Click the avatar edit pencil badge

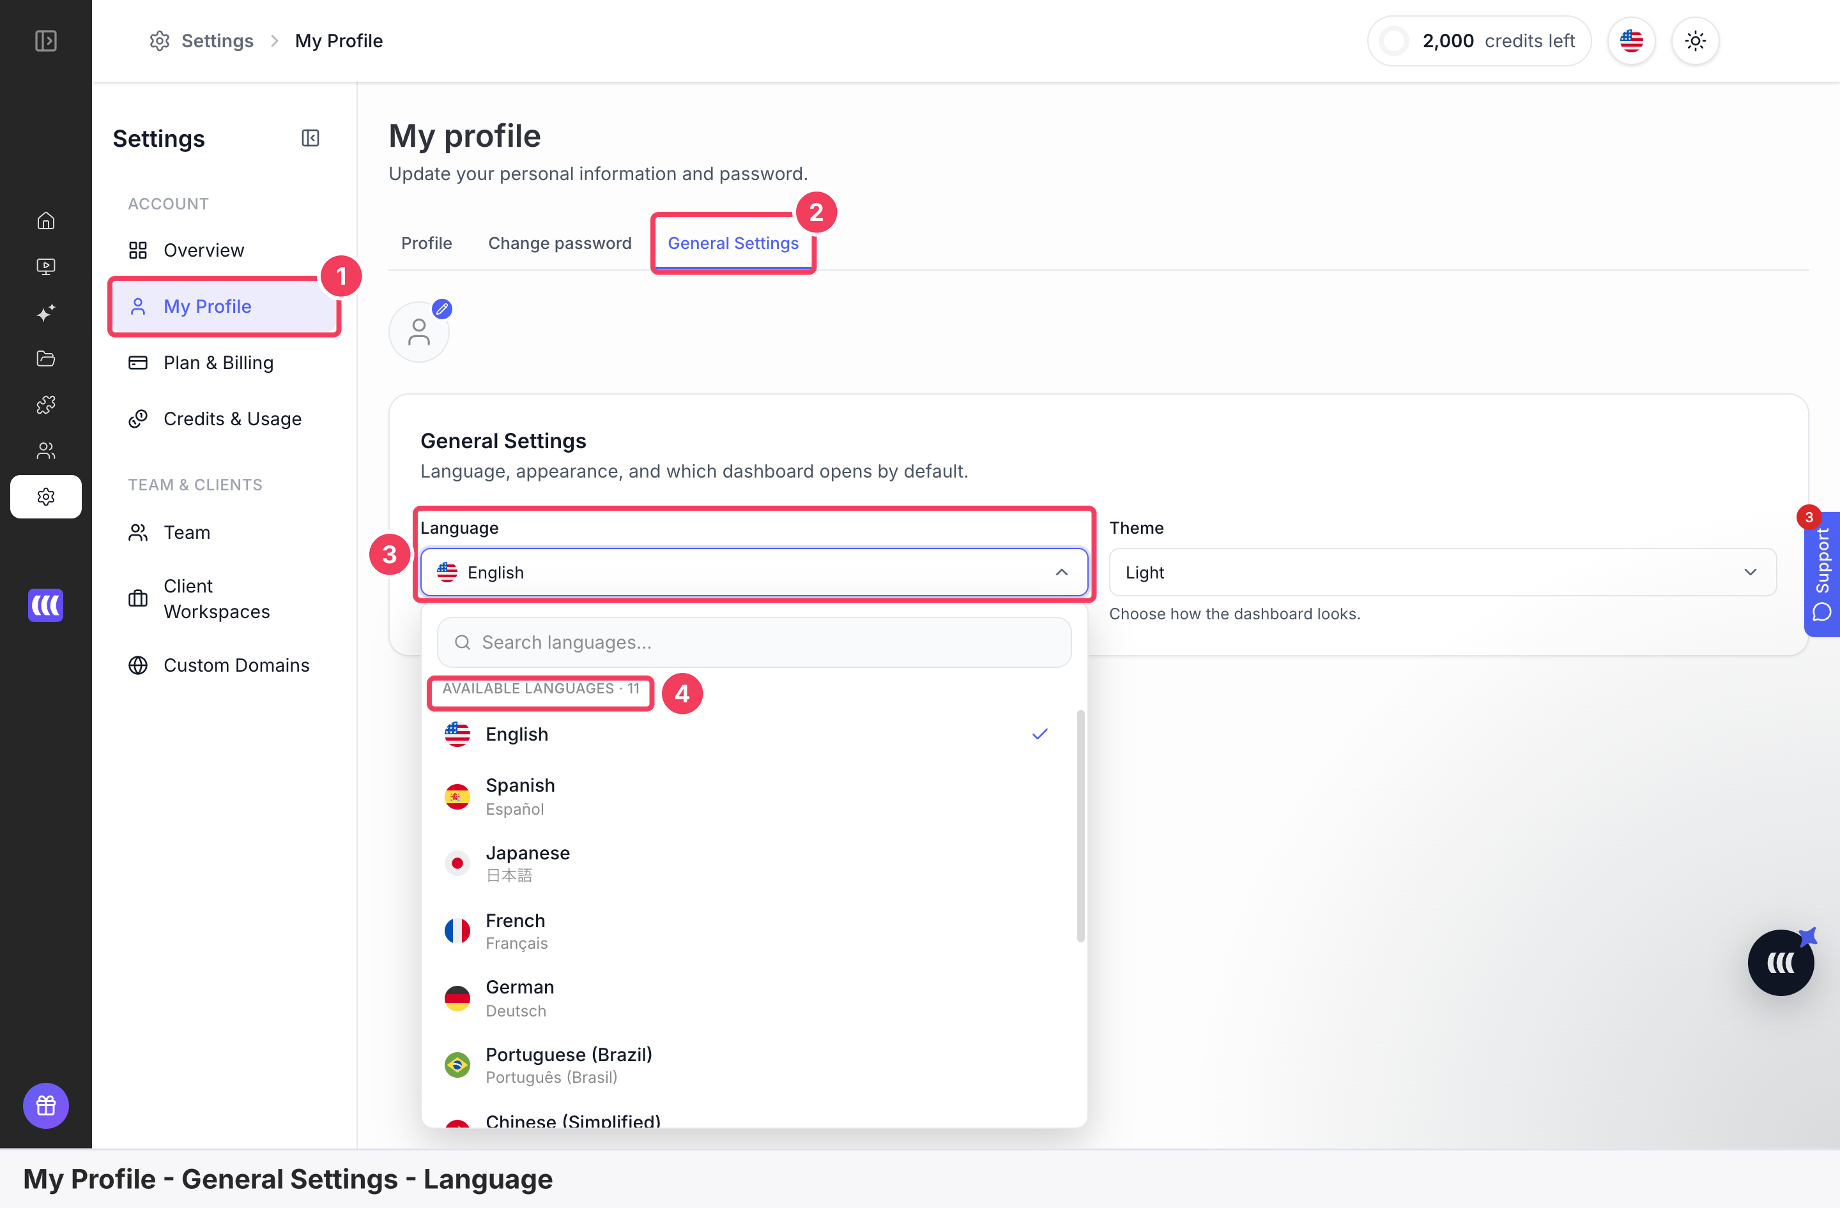[x=441, y=309]
